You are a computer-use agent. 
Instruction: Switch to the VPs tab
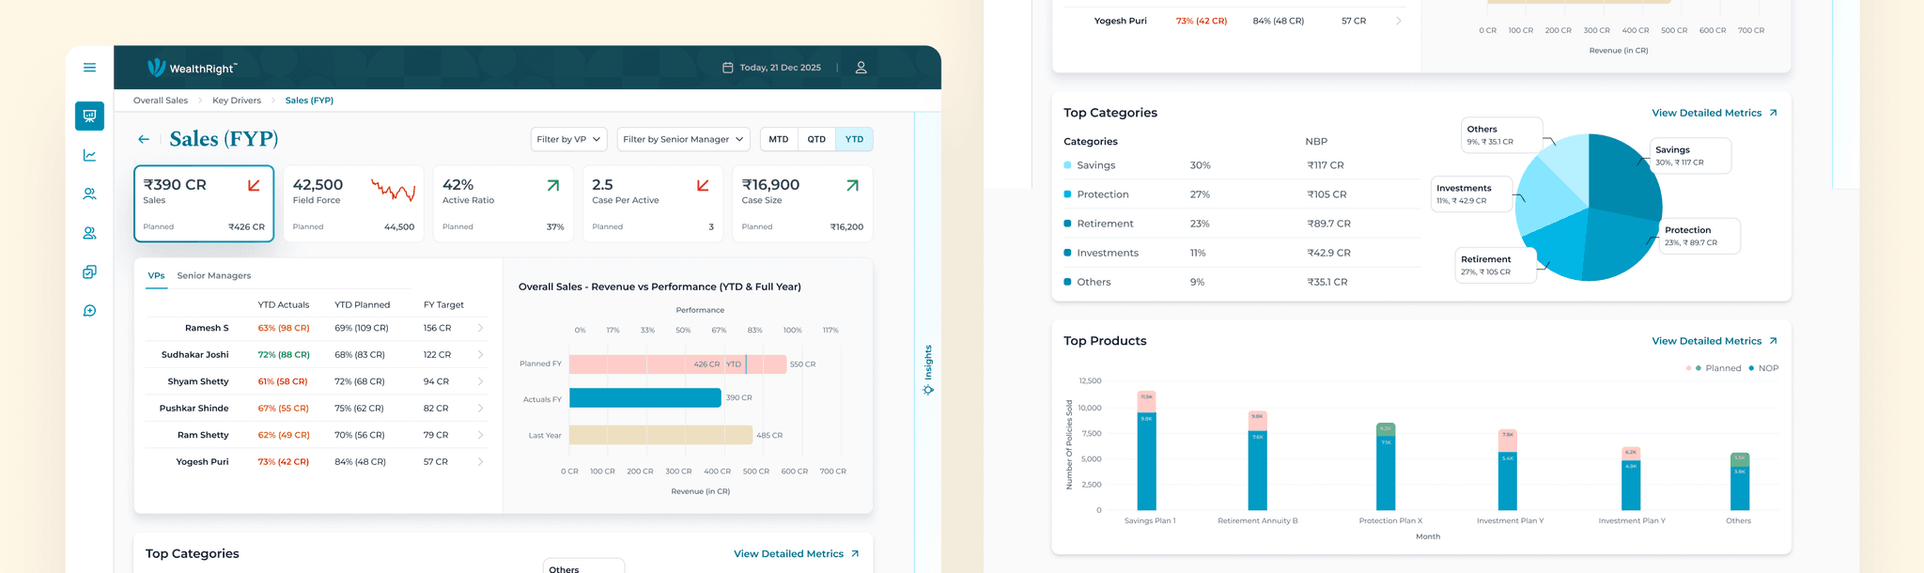tap(156, 276)
